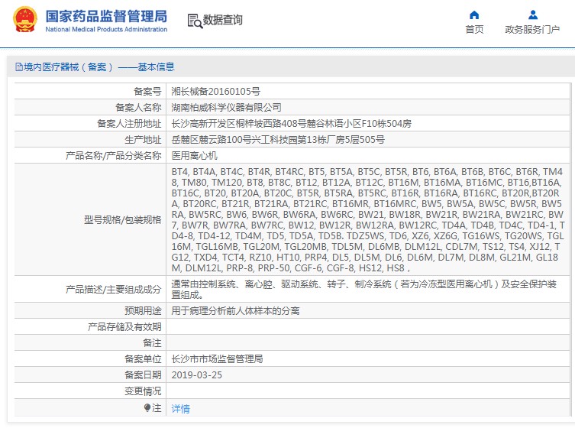Click the date 2019-03-25
The height and width of the screenshot is (428, 575).
[x=196, y=375]
